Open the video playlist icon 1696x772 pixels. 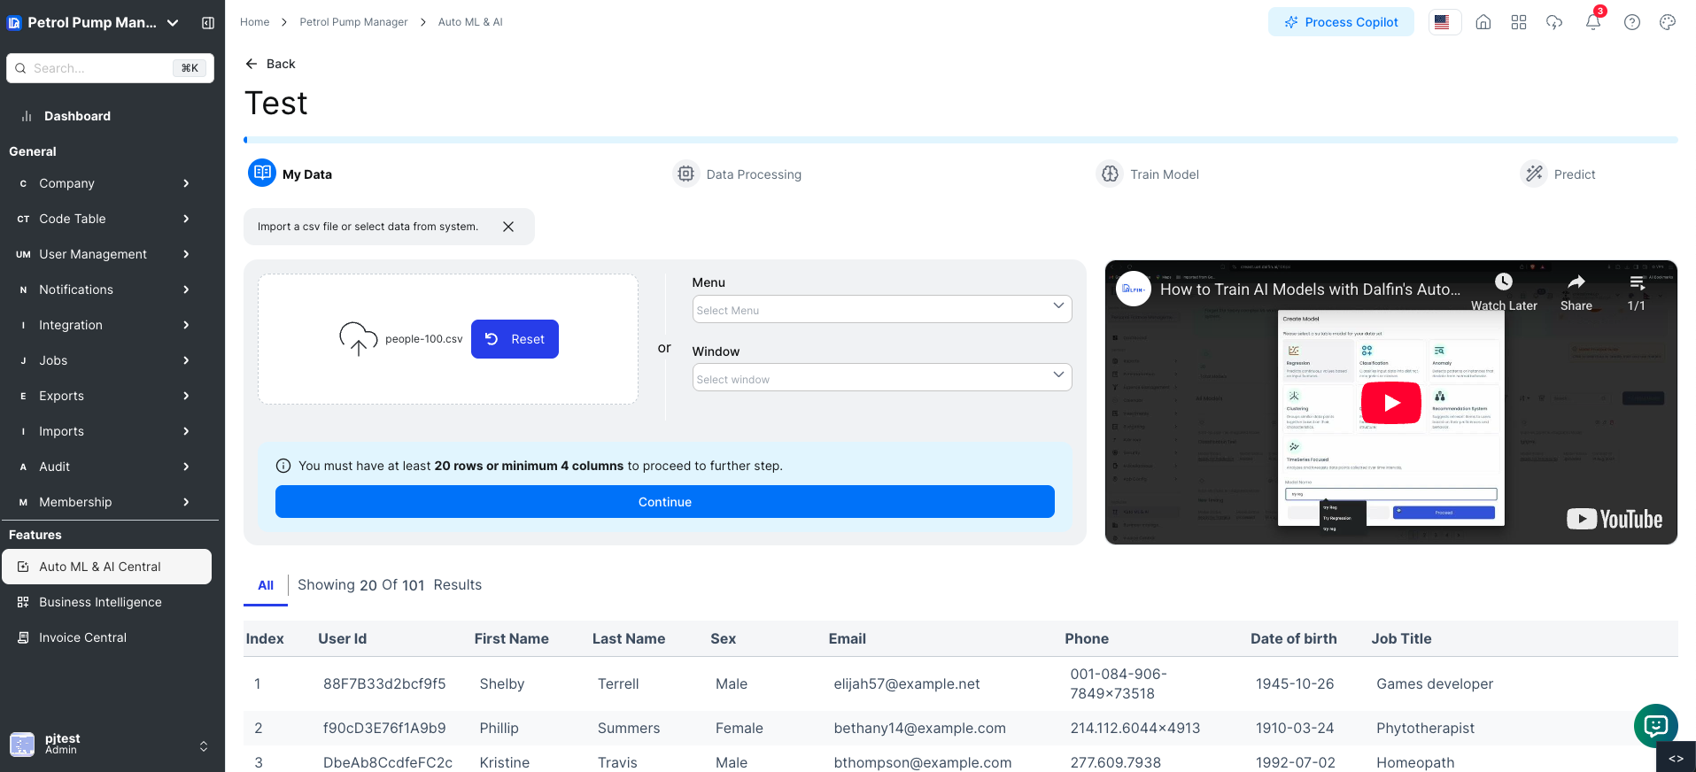click(x=1637, y=291)
